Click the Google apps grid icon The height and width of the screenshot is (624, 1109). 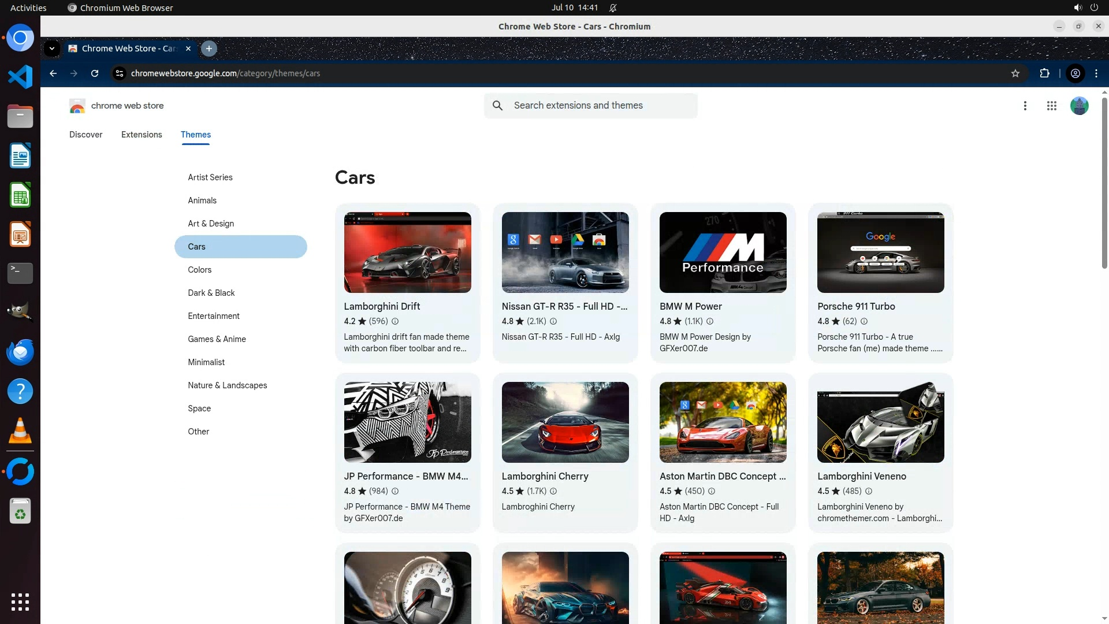point(1052,106)
